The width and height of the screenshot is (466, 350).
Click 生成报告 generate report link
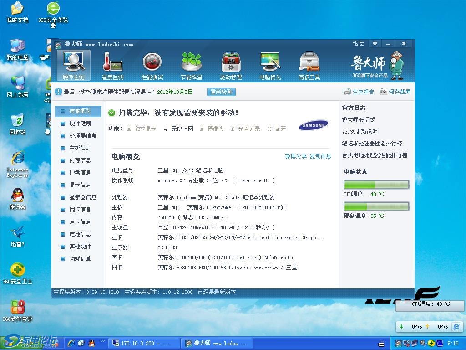[359, 92]
